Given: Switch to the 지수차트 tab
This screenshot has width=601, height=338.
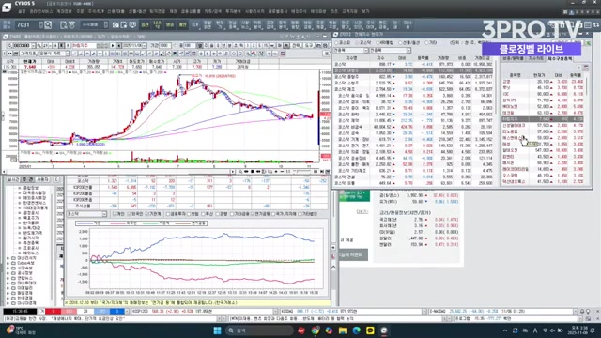Looking at the screenshot, I should (536, 58).
